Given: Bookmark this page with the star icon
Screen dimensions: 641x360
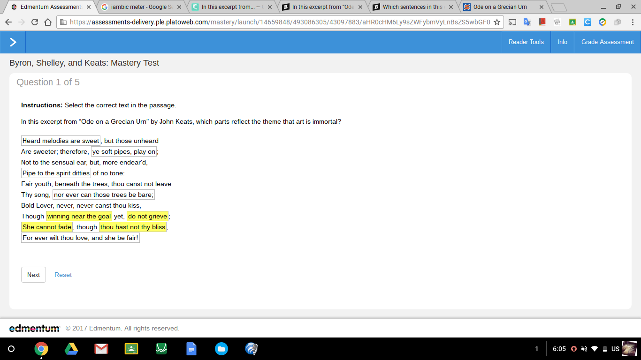Looking at the screenshot, I should click(497, 22).
